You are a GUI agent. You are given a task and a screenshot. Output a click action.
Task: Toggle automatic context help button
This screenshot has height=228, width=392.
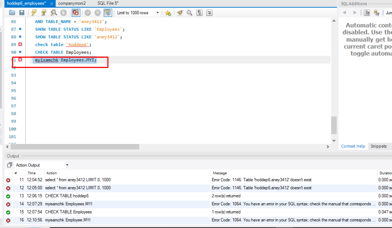(367, 13)
